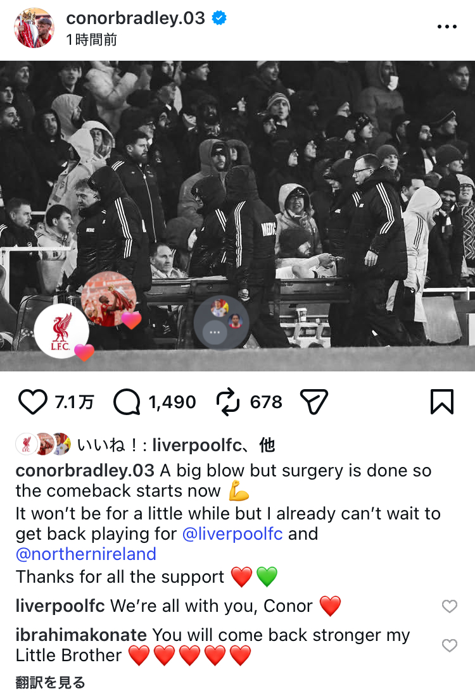475x696 pixels.
Task: Open ibrahimakonate's profile from comment
Action: tap(81, 635)
